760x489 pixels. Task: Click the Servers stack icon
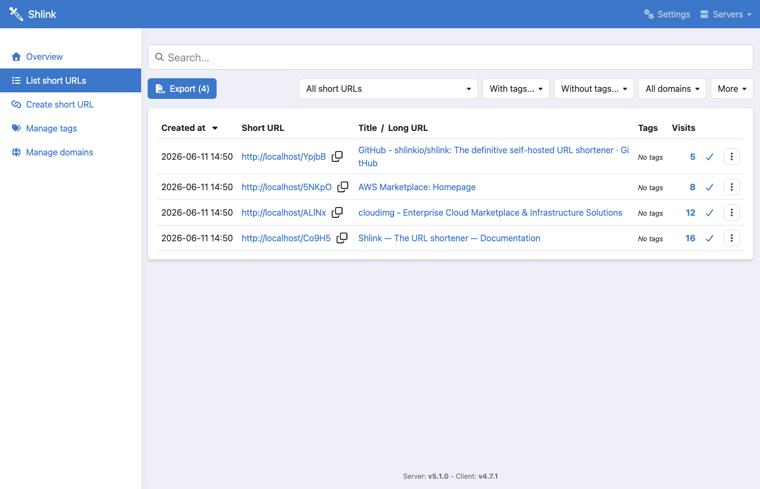(704, 14)
